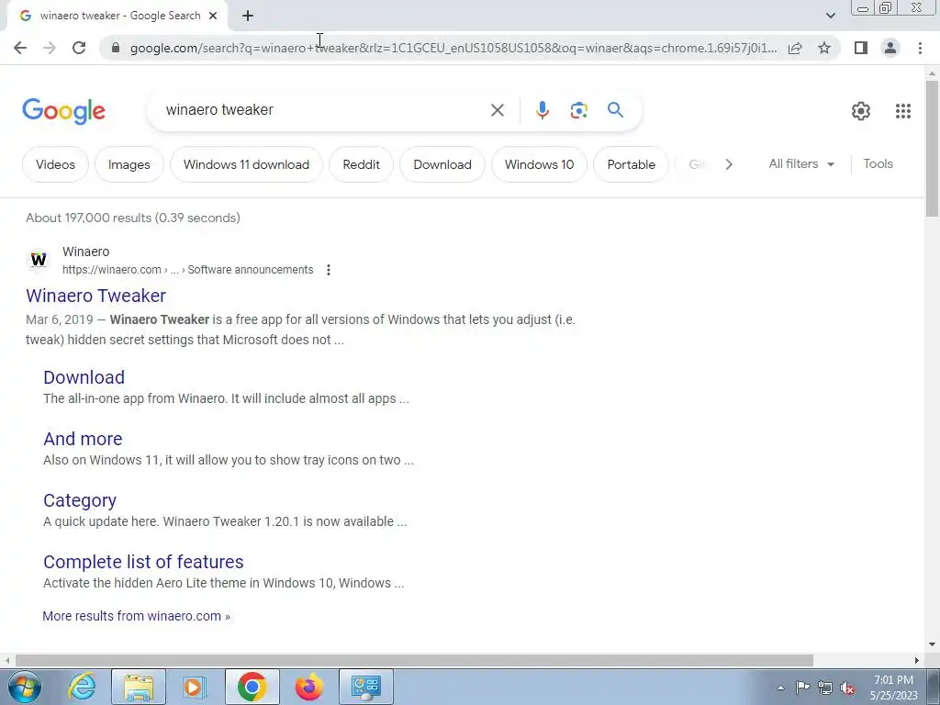Start voice search with the microphone icon
This screenshot has width=940, height=705.
(x=542, y=110)
